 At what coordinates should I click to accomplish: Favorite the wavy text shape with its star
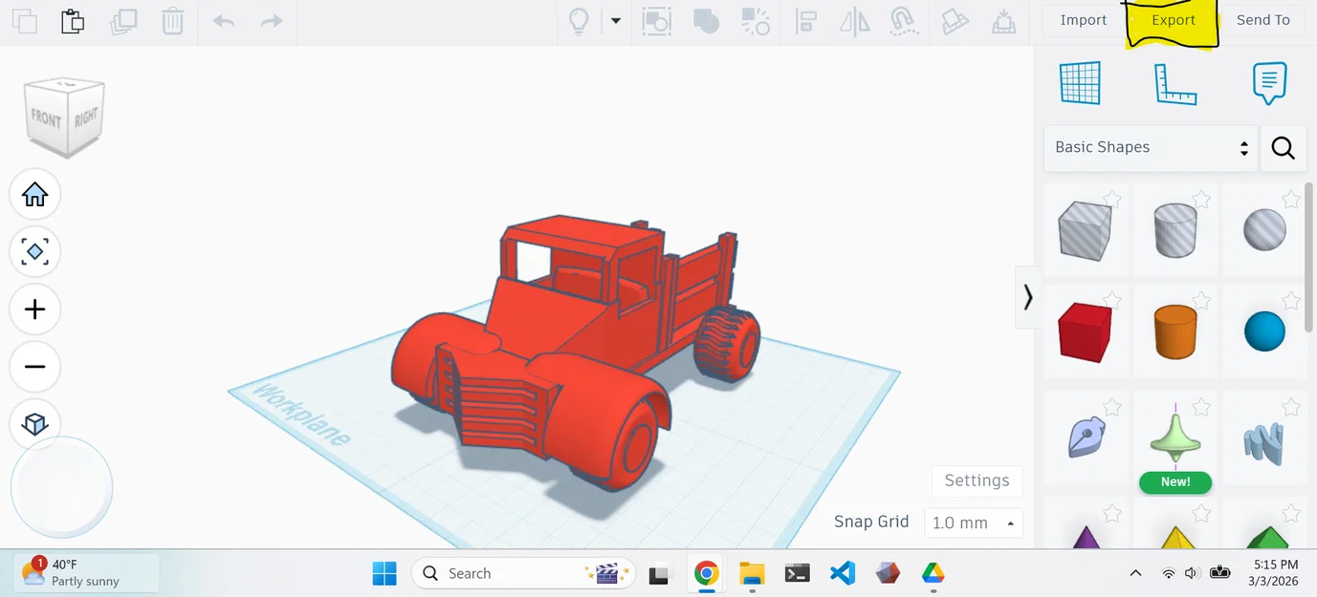point(1291,408)
